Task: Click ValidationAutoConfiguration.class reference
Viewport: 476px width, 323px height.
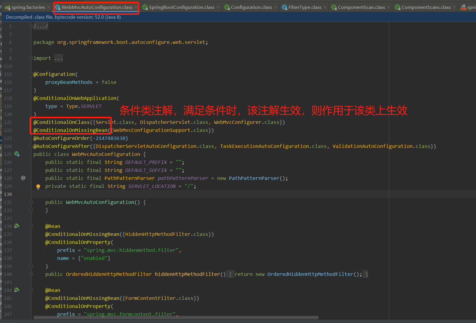Action: pos(382,146)
